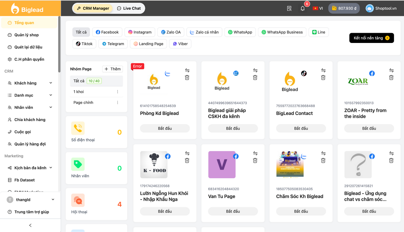Viewport: 404px width, 232px height.
Task: Open the document list icon in the top bar
Action: point(289,8)
